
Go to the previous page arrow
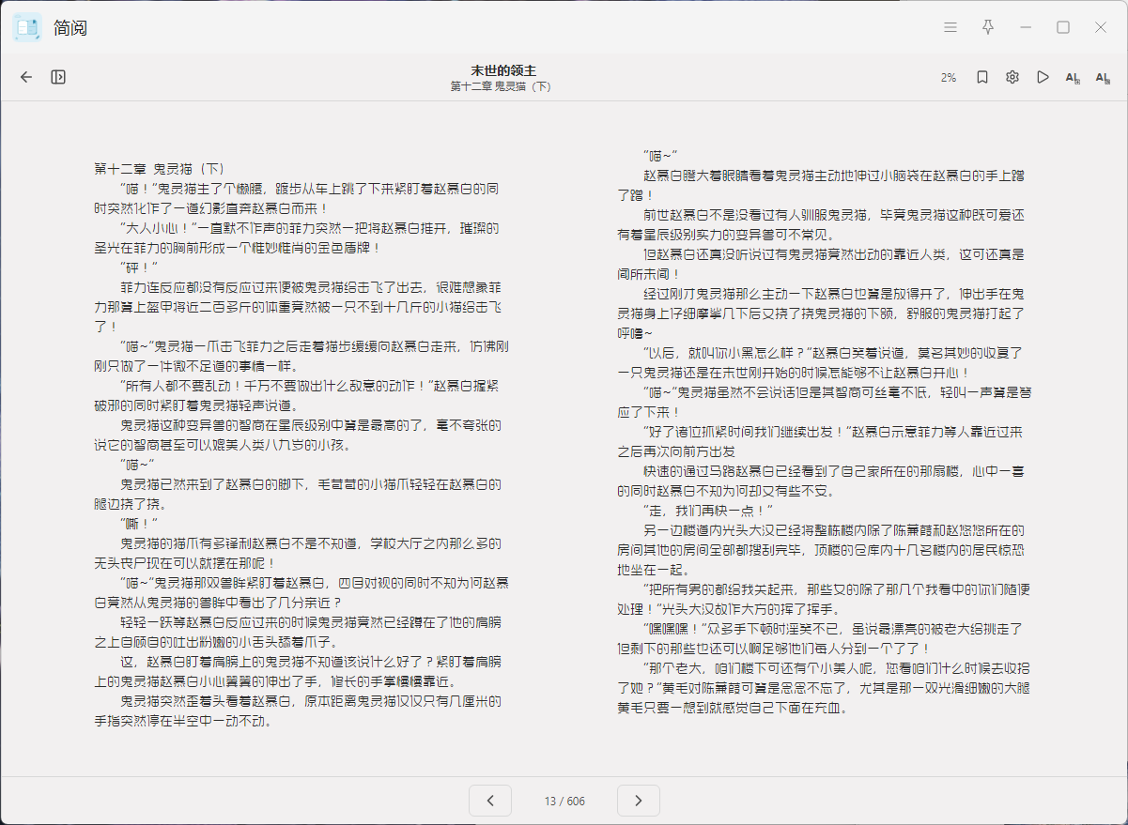pos(490,801)
